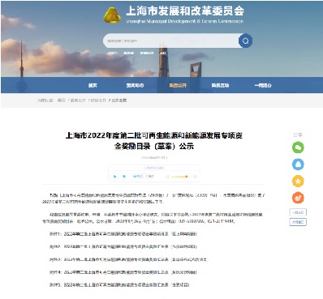This screenshot has height=299, width=323.
Task: Open the highlighted 政务公开 navigation tab
Action: click(178, 85)
